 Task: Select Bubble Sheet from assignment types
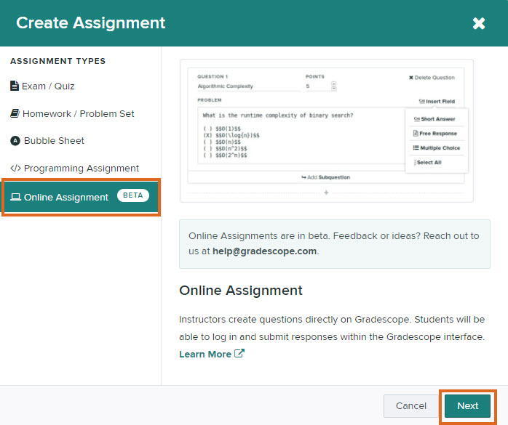[x=54, y=141]
